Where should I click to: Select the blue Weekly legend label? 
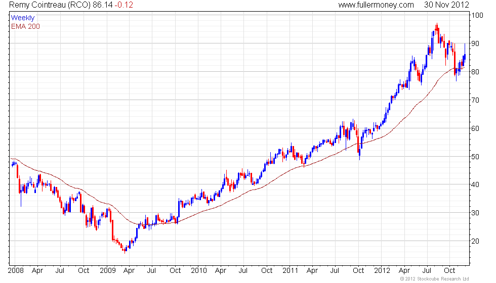pyautogui.click(x=22, y=18)
